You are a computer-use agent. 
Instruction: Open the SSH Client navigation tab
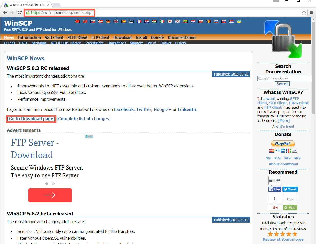[x=54, y=37]
